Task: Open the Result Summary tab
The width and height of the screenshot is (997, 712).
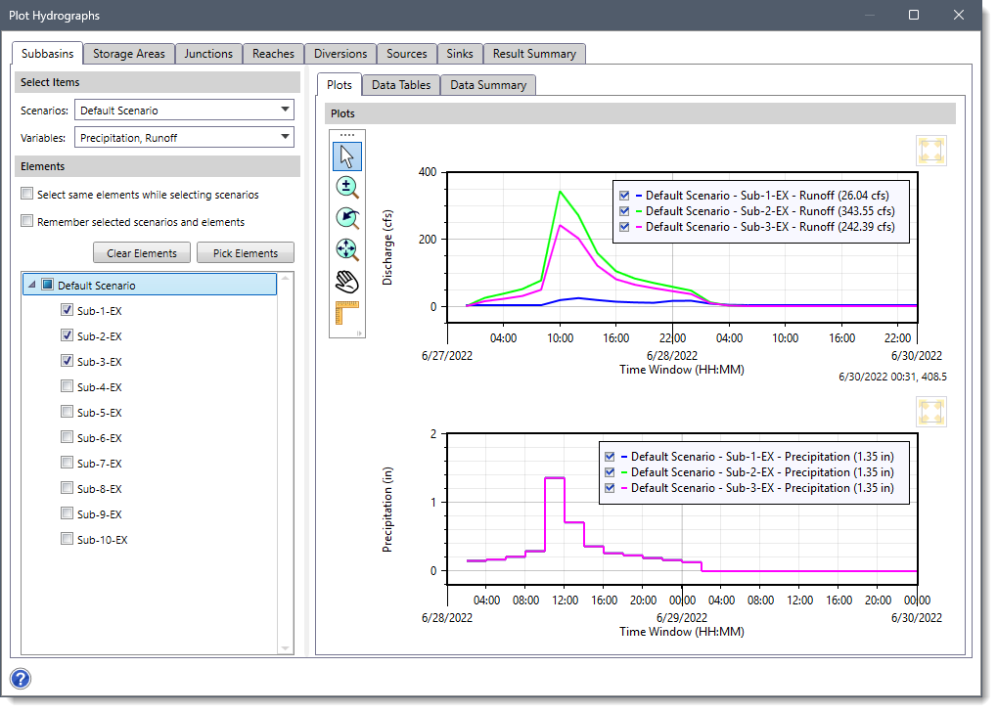Action: (x=534, y=54)
